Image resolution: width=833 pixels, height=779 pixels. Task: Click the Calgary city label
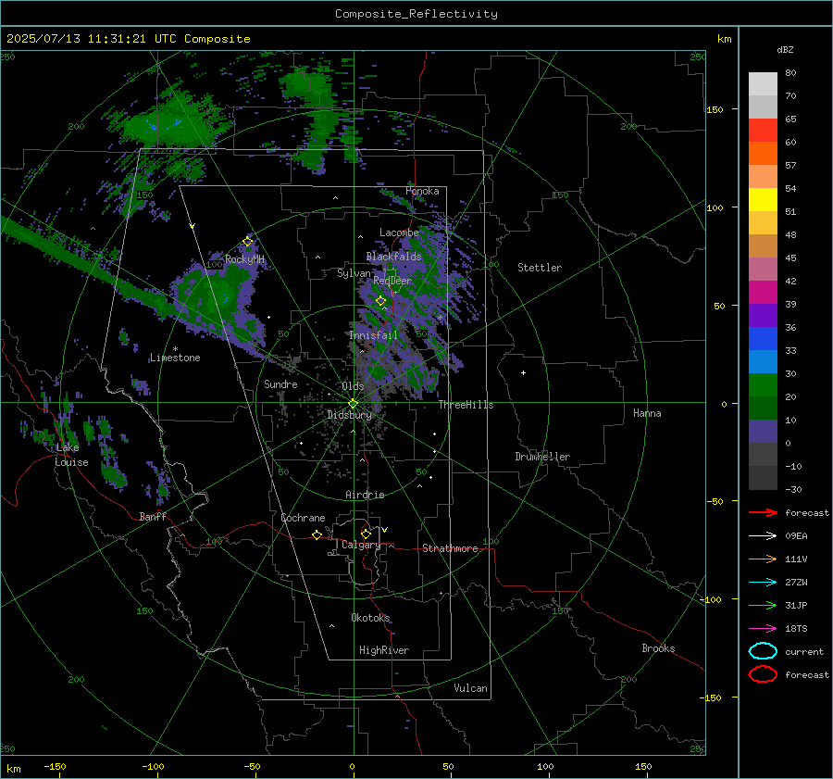point(361,545)
